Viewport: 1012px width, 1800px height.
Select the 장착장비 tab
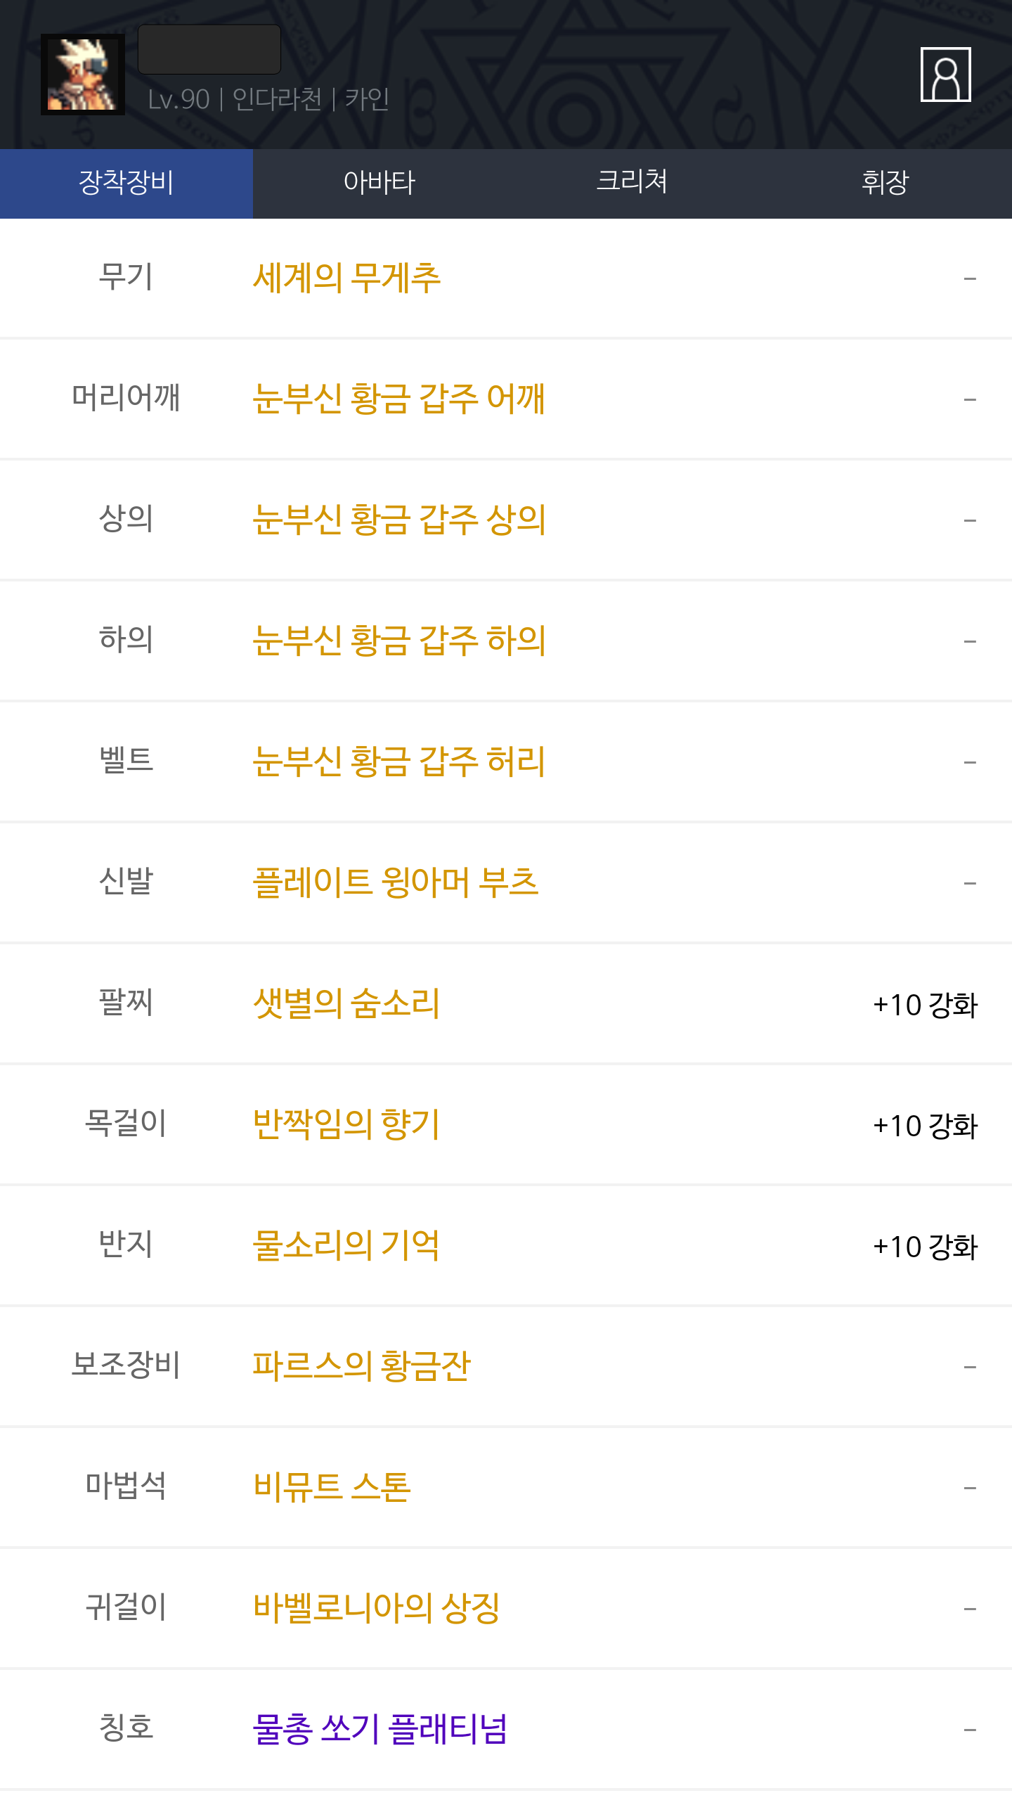coord(126,183)
